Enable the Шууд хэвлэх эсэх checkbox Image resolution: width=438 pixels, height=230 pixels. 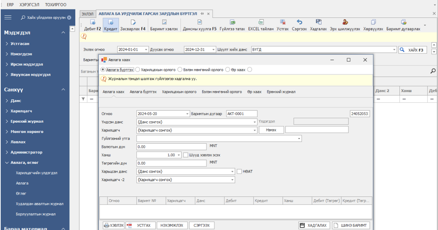[186, 155]
